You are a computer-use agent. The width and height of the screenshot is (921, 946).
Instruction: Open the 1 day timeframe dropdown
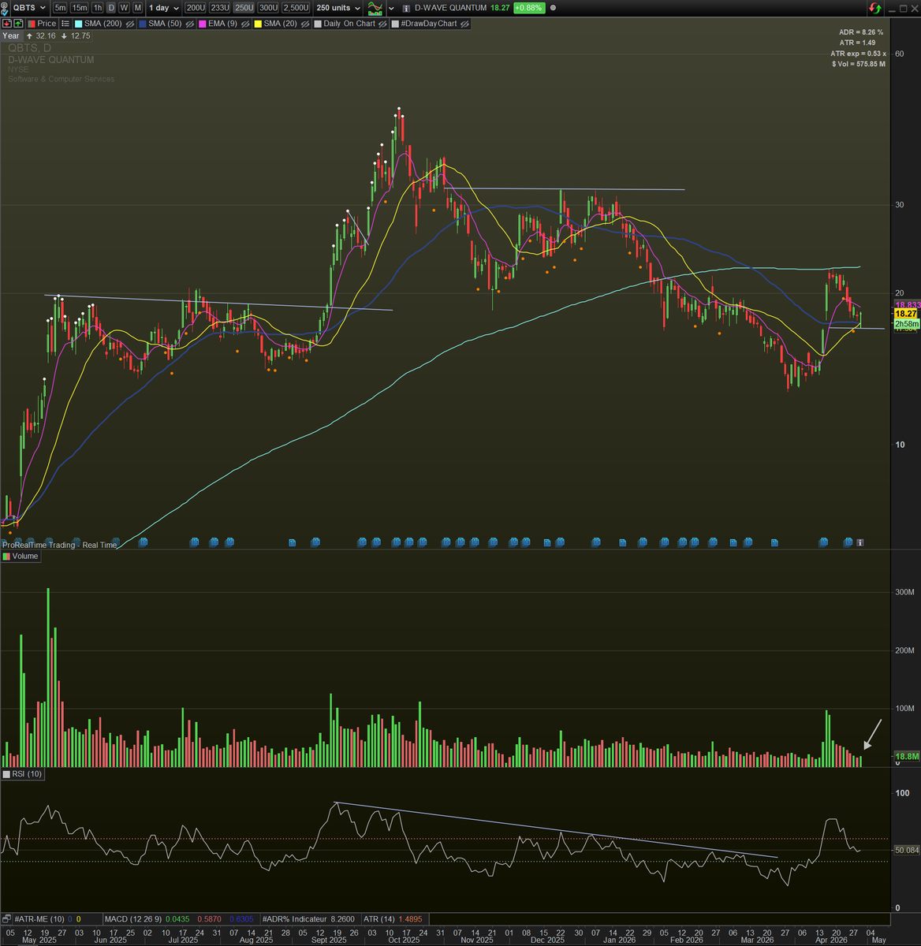tap(164, 8)
